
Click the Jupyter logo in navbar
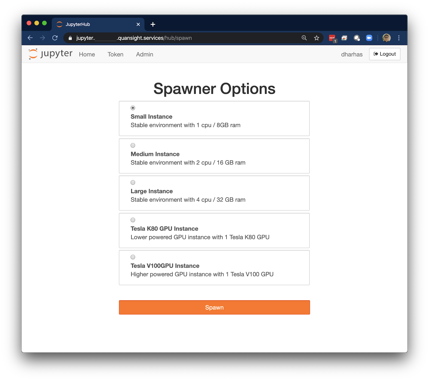tap(50, 54)
